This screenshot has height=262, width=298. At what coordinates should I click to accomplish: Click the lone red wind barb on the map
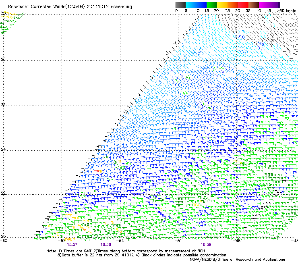click(x=97, y=171)
